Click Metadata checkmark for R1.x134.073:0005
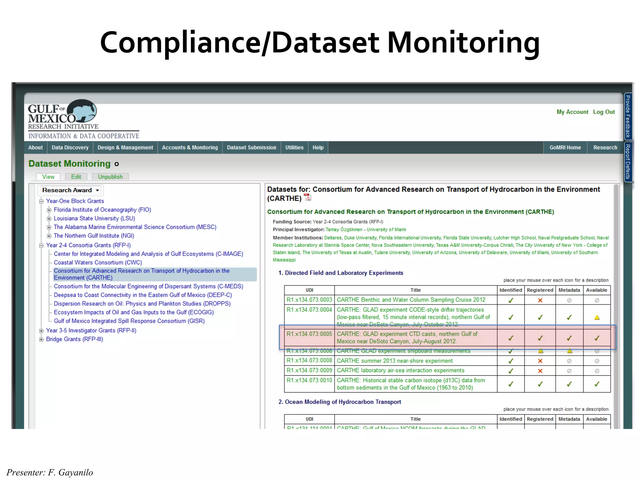This screenshot has height=480, width=640. [569, 338]
